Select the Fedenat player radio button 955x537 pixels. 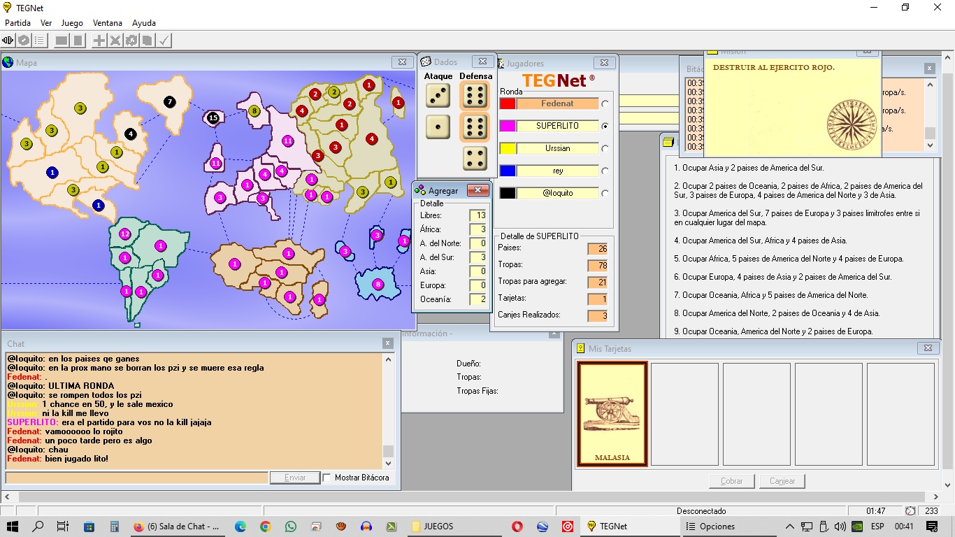point(605,103)
